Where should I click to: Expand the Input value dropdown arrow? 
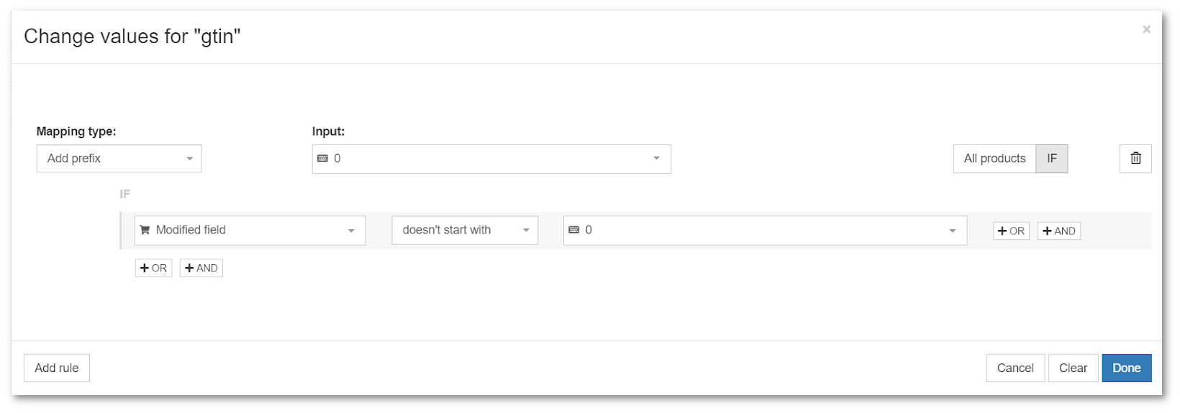click(656, 159)
